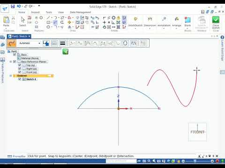
Task: Collapse the Ordered node
Action: (11, 76)
